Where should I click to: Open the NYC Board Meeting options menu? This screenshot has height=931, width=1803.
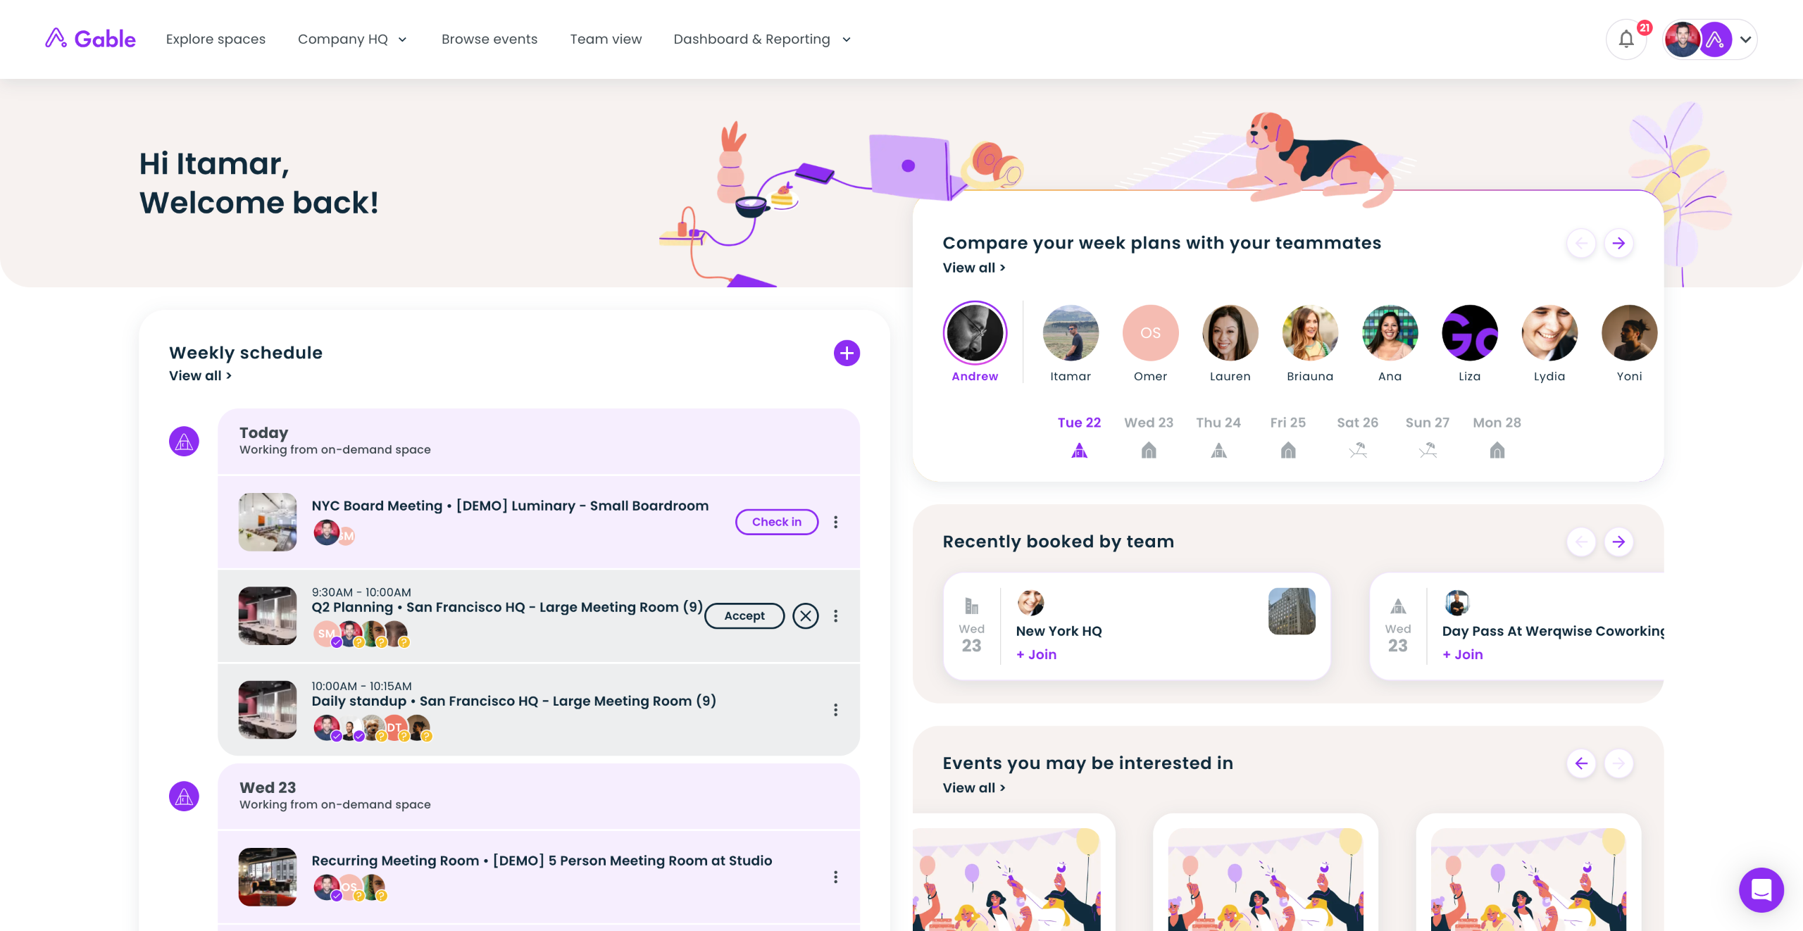click(x=836, y=522)
